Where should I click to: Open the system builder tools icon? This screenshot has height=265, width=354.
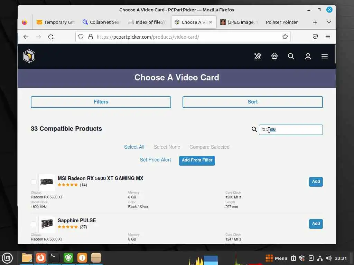pos(258,56)
